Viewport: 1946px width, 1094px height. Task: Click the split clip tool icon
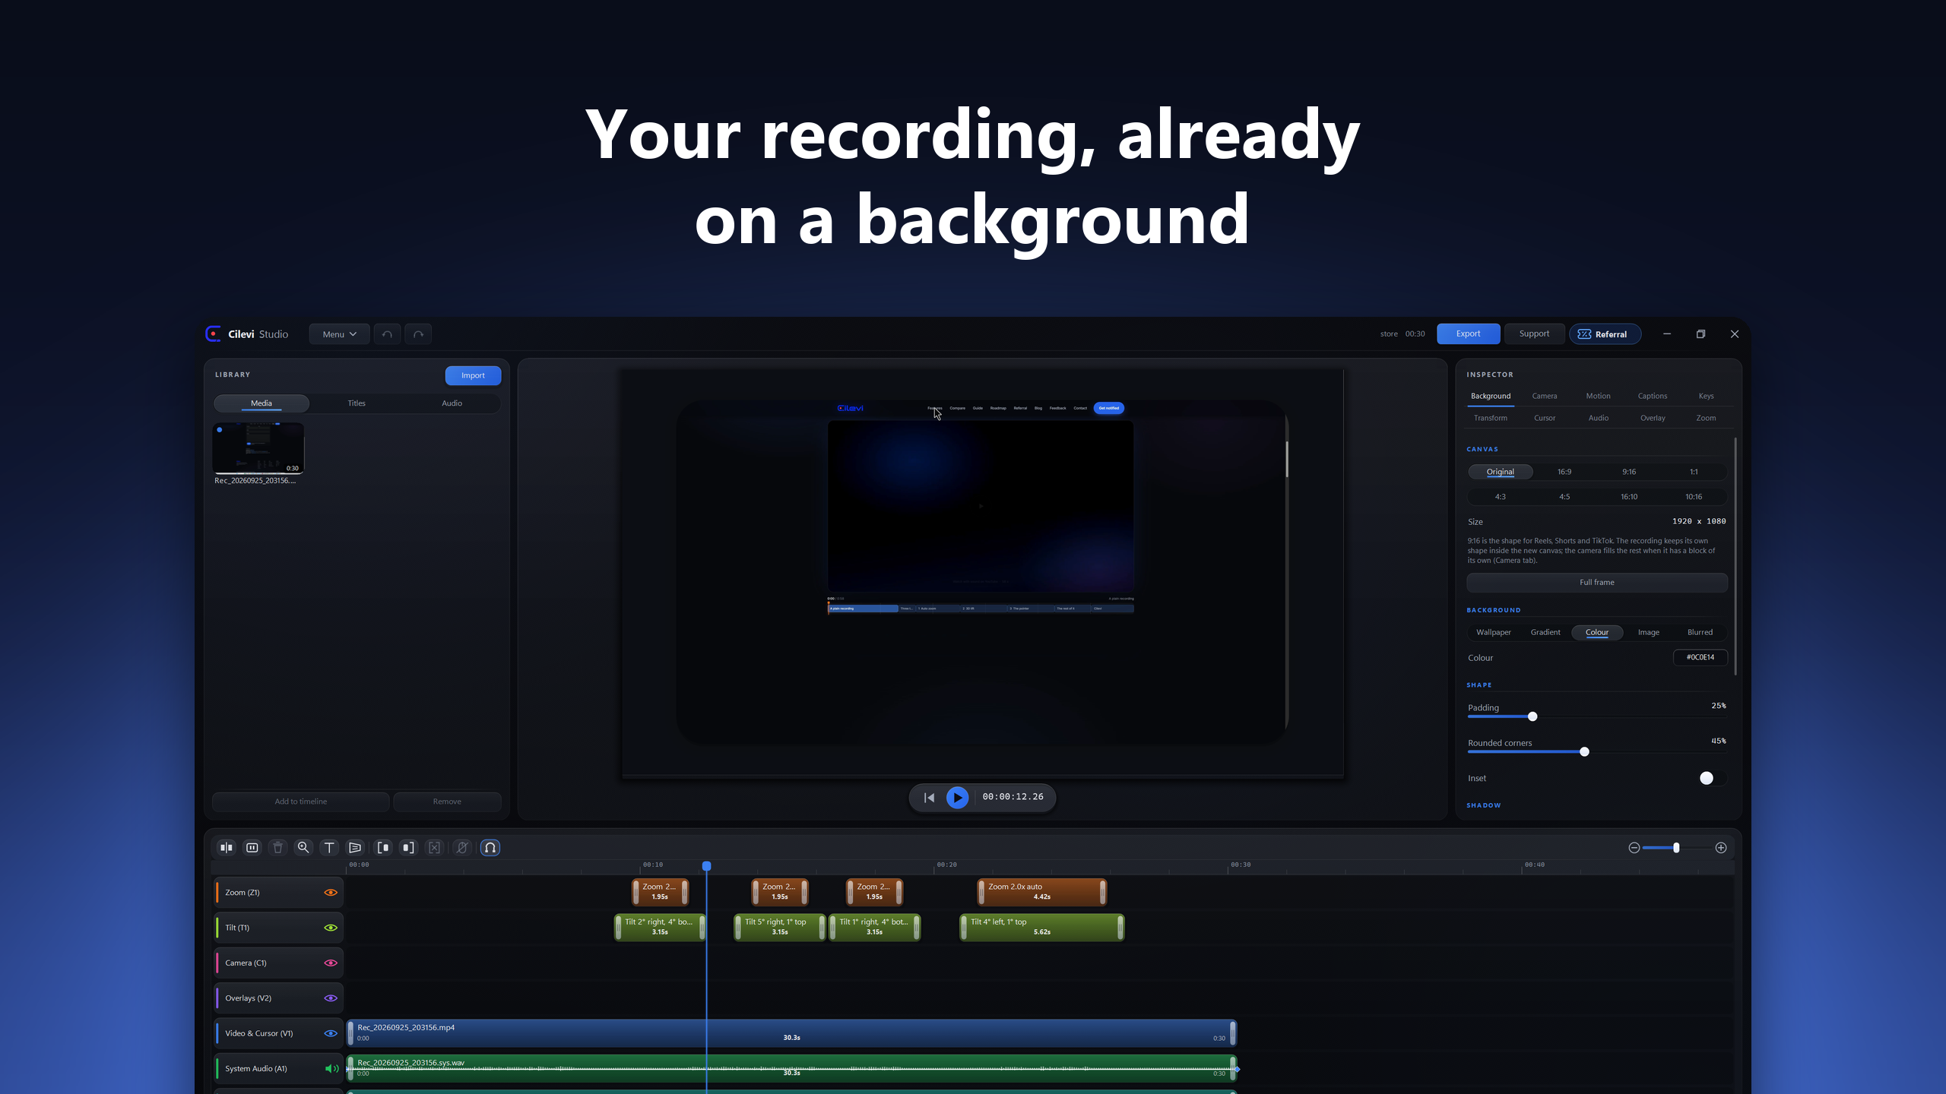click(227, 847)
